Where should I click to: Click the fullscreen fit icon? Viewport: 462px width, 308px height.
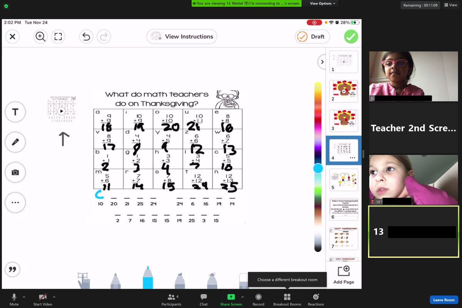(x=58, y=37)
